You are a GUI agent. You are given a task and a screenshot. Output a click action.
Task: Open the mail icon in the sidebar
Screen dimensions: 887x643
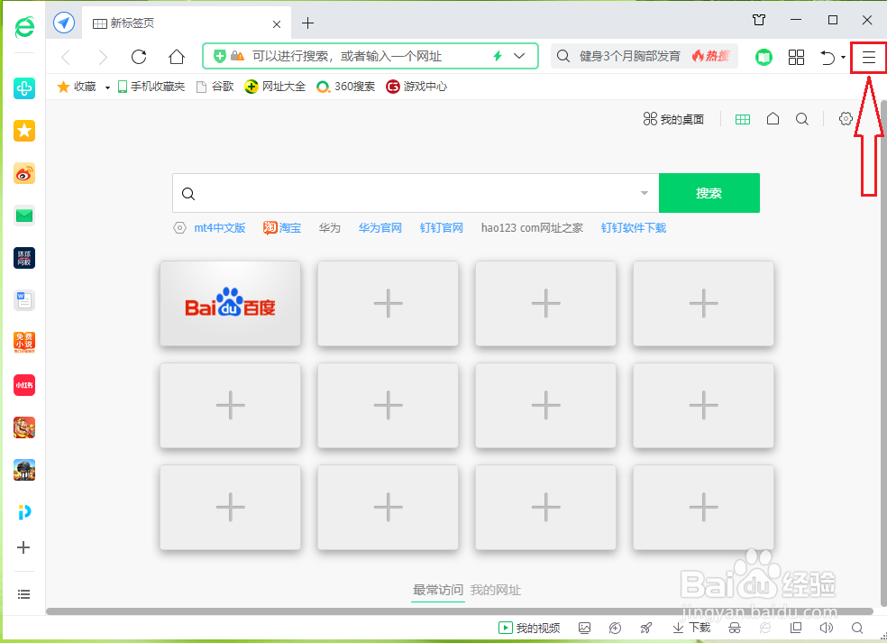pos(23,216)
